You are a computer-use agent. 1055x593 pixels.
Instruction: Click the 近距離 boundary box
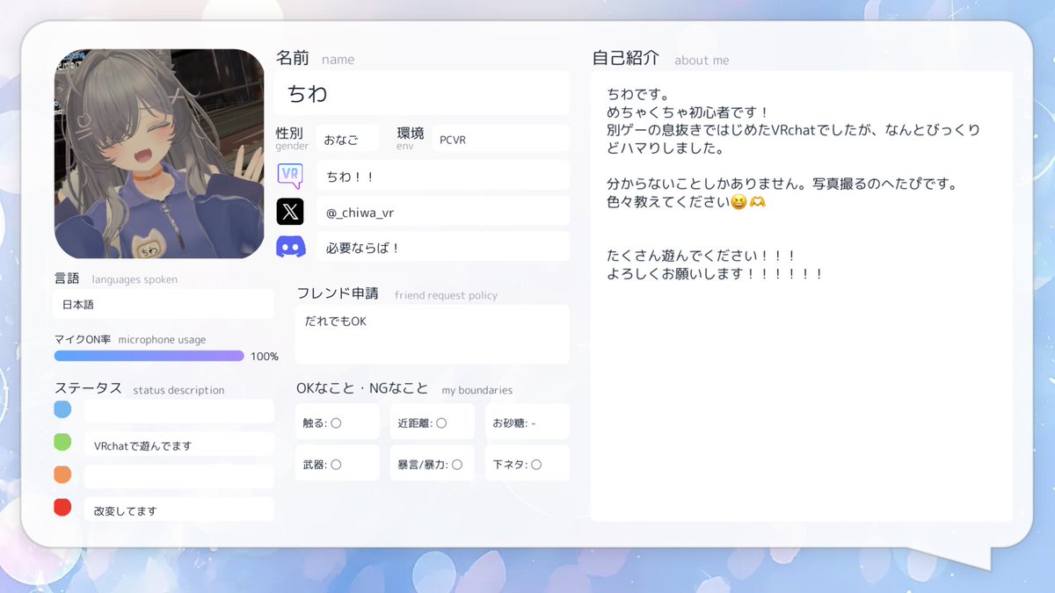point(432,422)
